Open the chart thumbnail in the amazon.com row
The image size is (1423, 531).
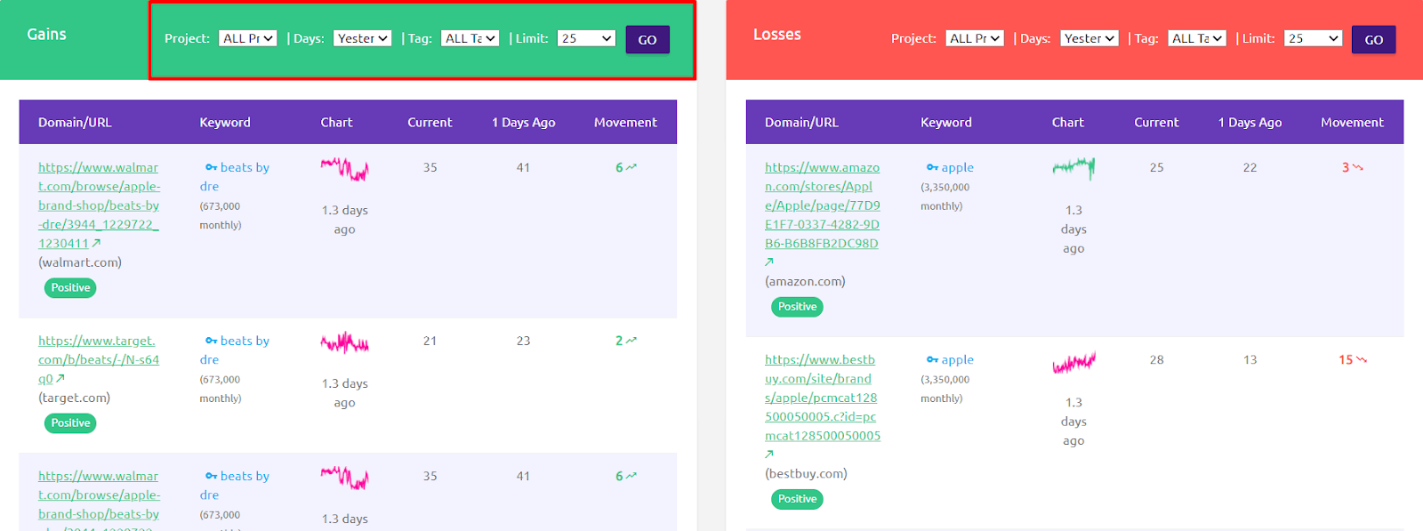coord(1073,168)
